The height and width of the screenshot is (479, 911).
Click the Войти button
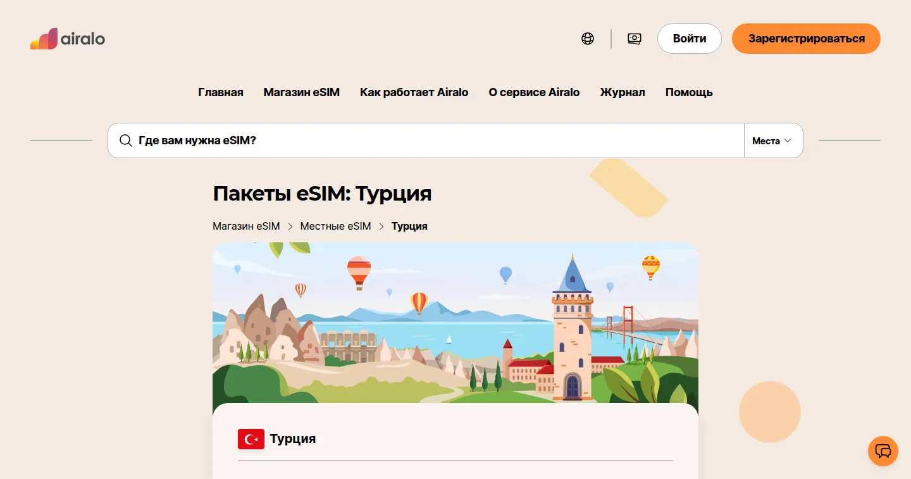pyautogui.click(x=690, y=39)
